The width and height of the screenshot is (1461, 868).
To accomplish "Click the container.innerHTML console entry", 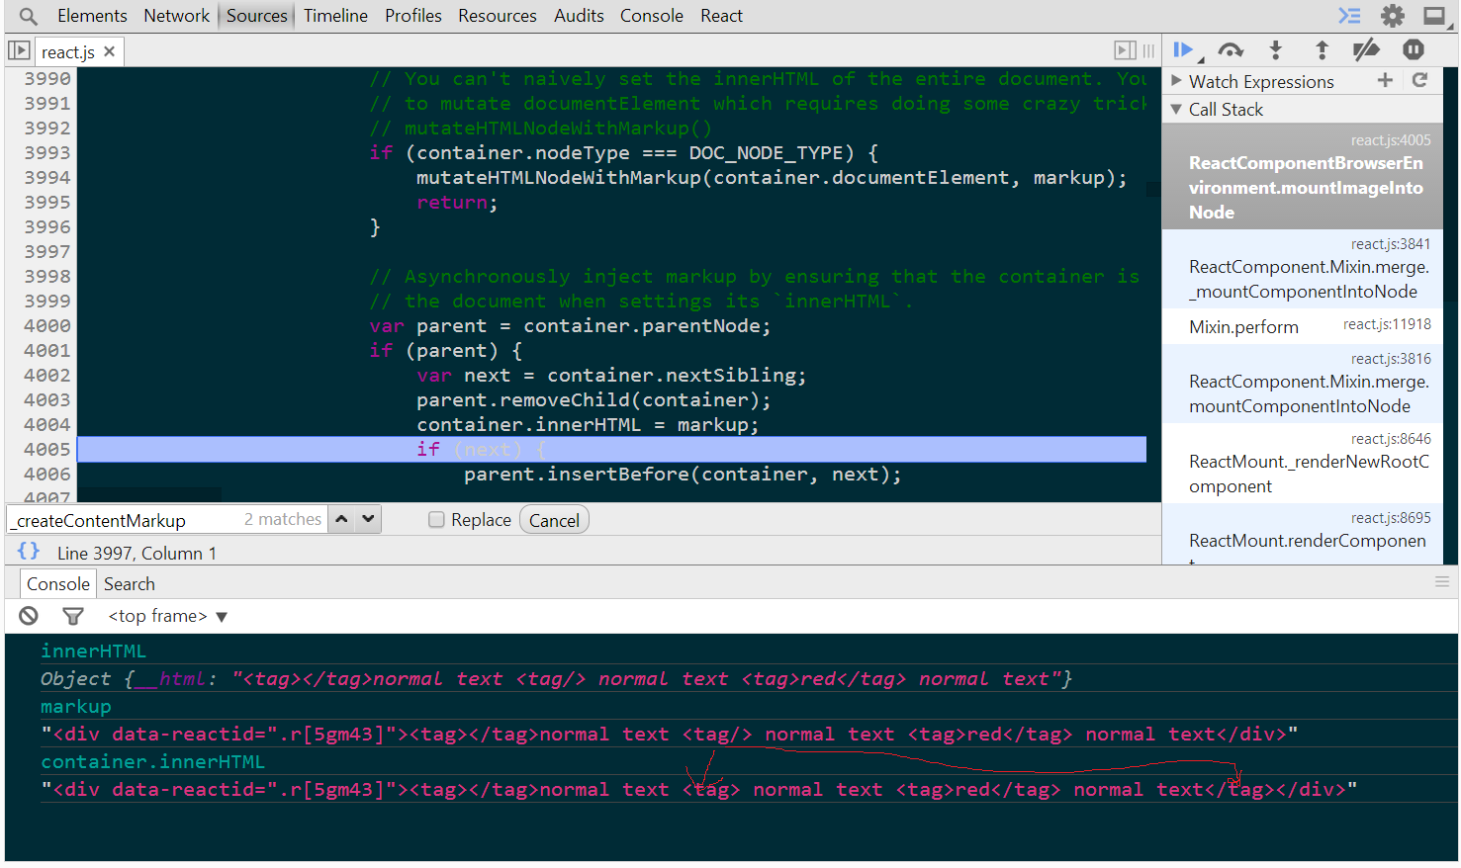I will click(152, 762).
